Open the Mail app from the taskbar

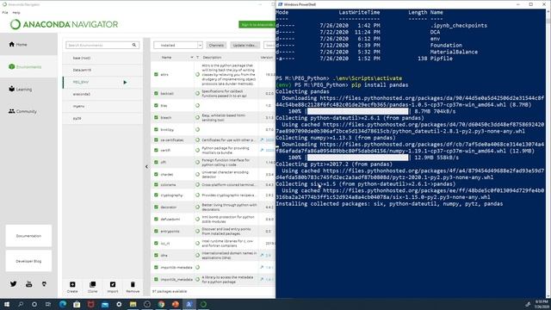[105, 304]
